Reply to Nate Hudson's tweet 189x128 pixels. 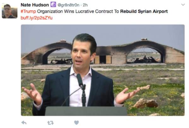click(24, 123)
